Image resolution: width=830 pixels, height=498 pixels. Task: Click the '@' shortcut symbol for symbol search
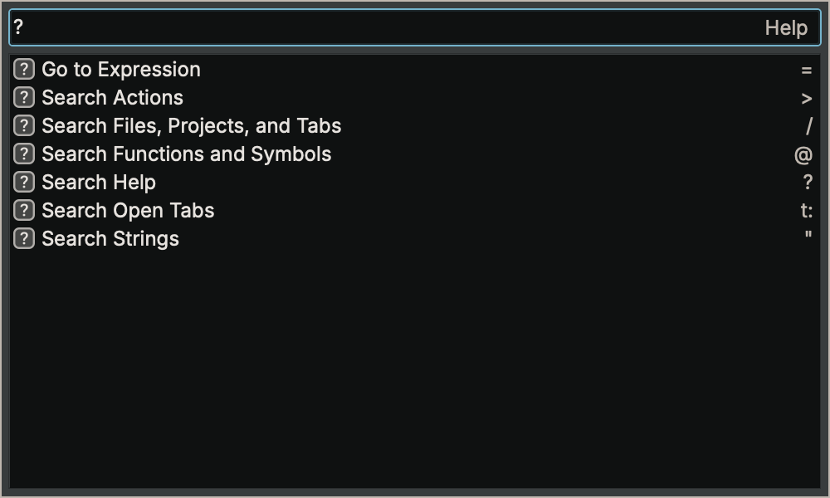[x=803, y=154]
